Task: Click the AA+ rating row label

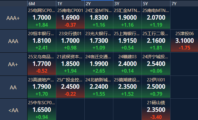Action: [x=13, y=64]
